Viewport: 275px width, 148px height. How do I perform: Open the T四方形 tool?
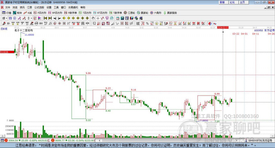85,13
